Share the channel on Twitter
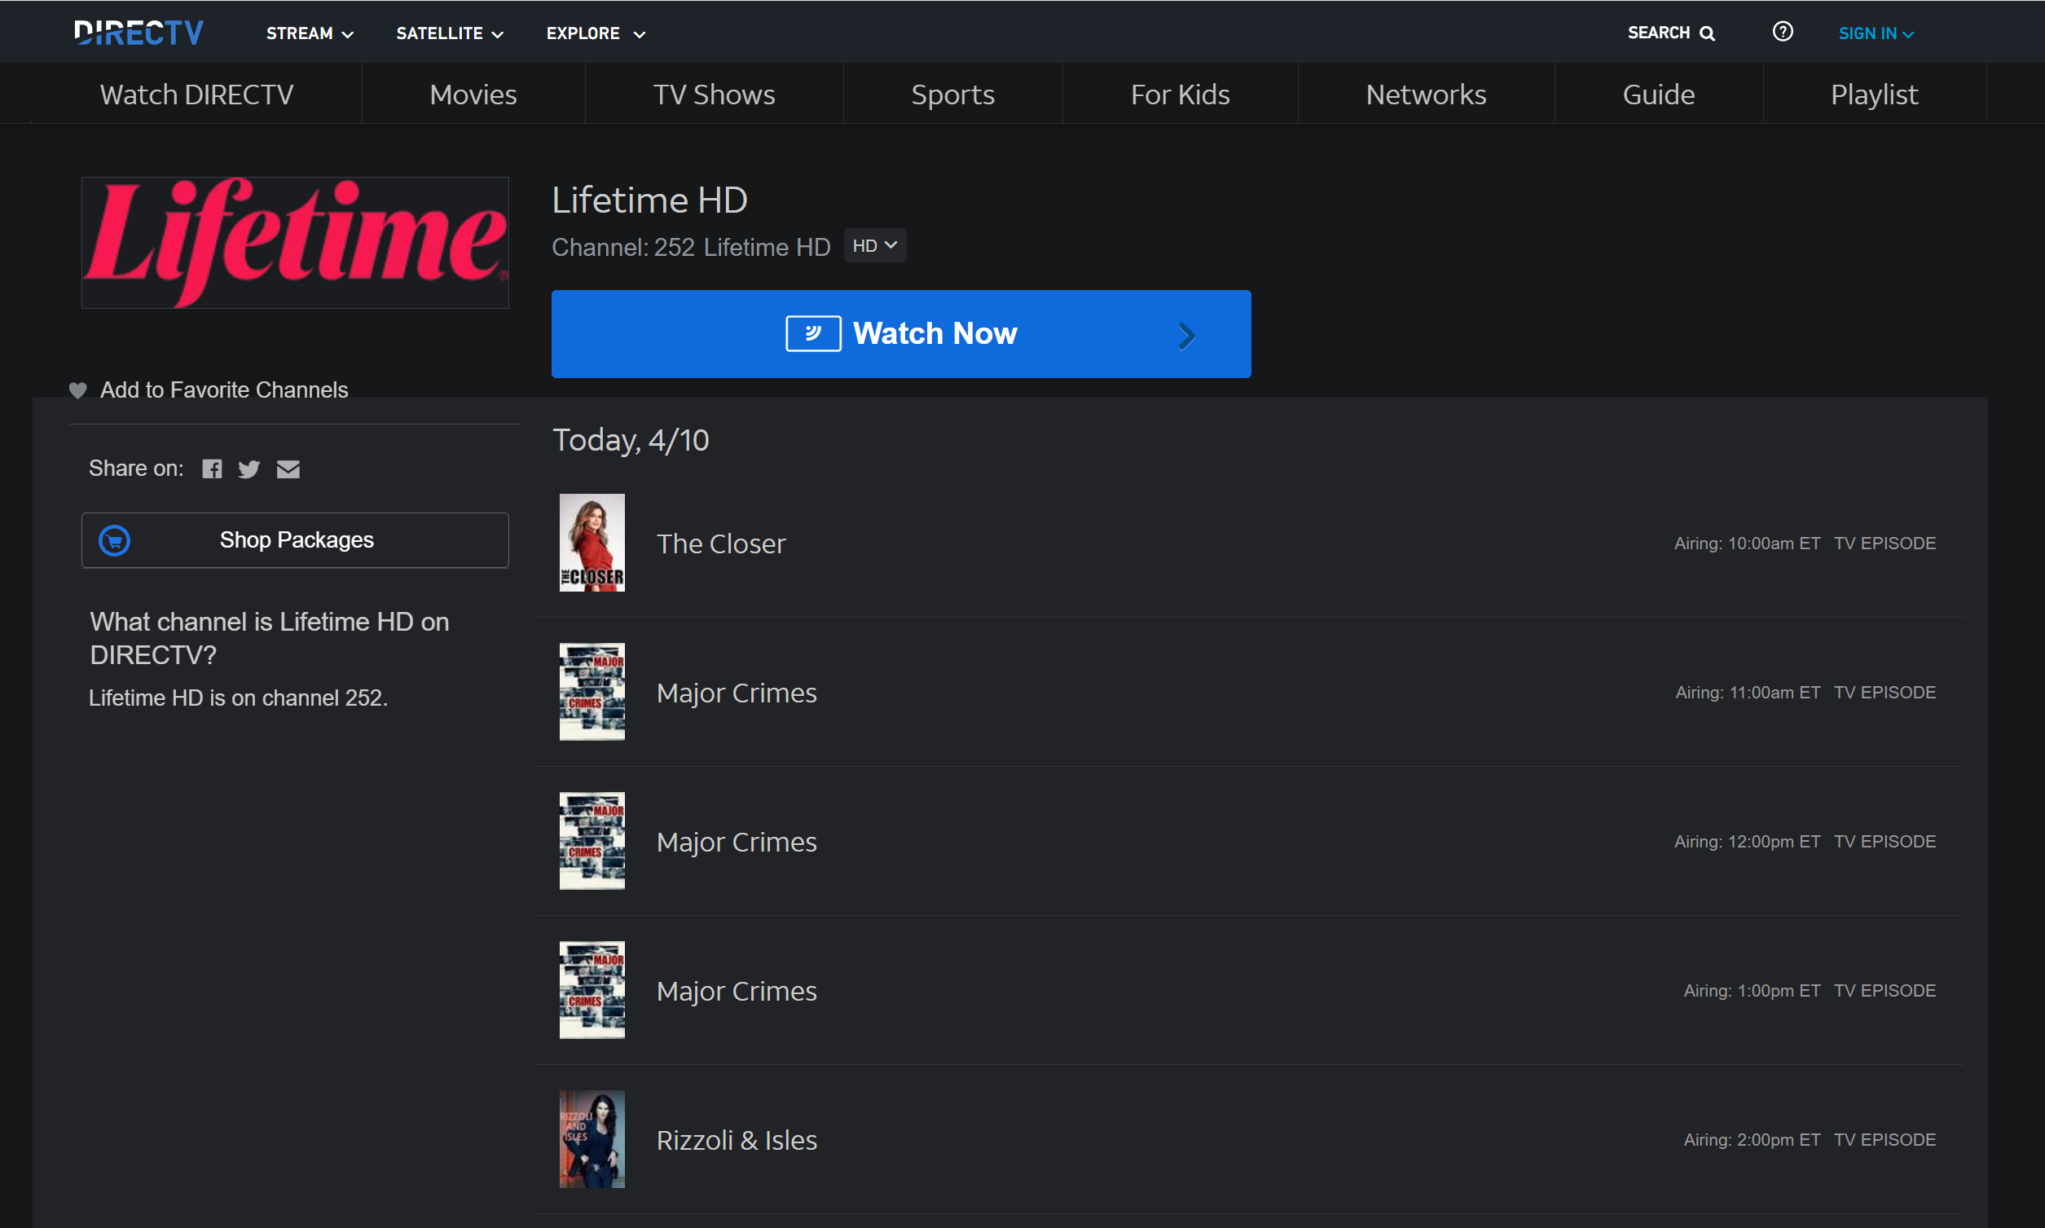This screenshot has height=1228, width=2045. coord(249,469)
